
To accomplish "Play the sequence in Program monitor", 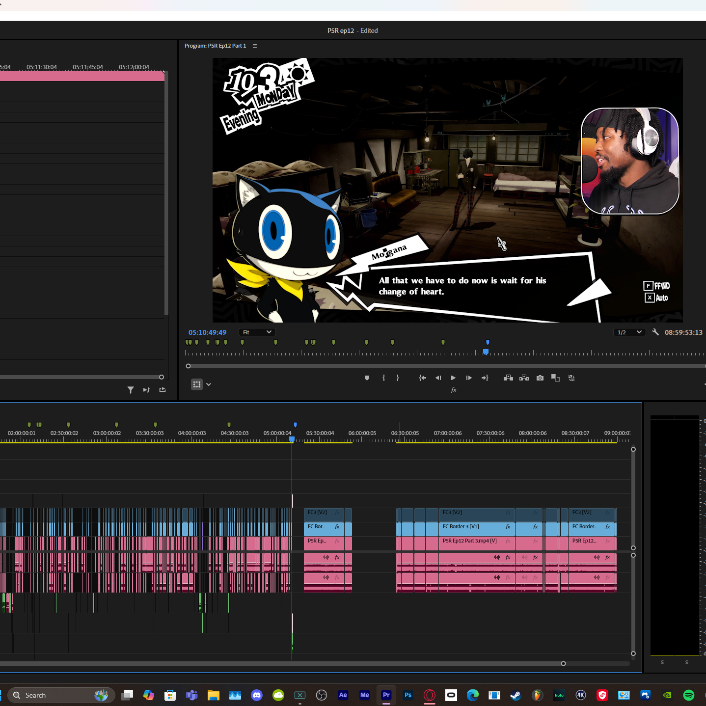I will coord(453,378).
